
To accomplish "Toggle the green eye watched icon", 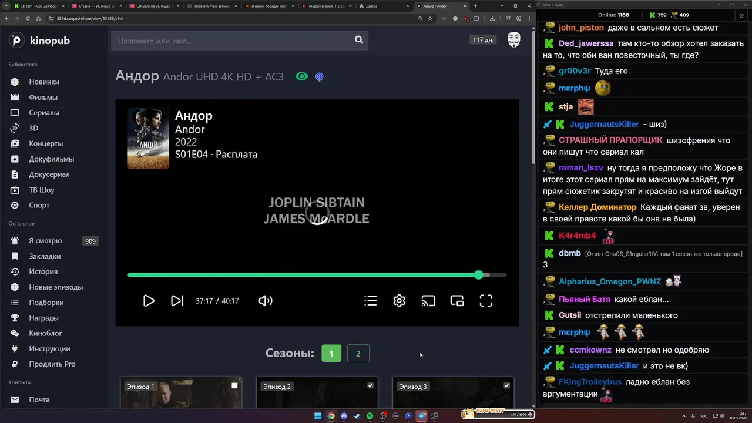I will click(301, 76).
